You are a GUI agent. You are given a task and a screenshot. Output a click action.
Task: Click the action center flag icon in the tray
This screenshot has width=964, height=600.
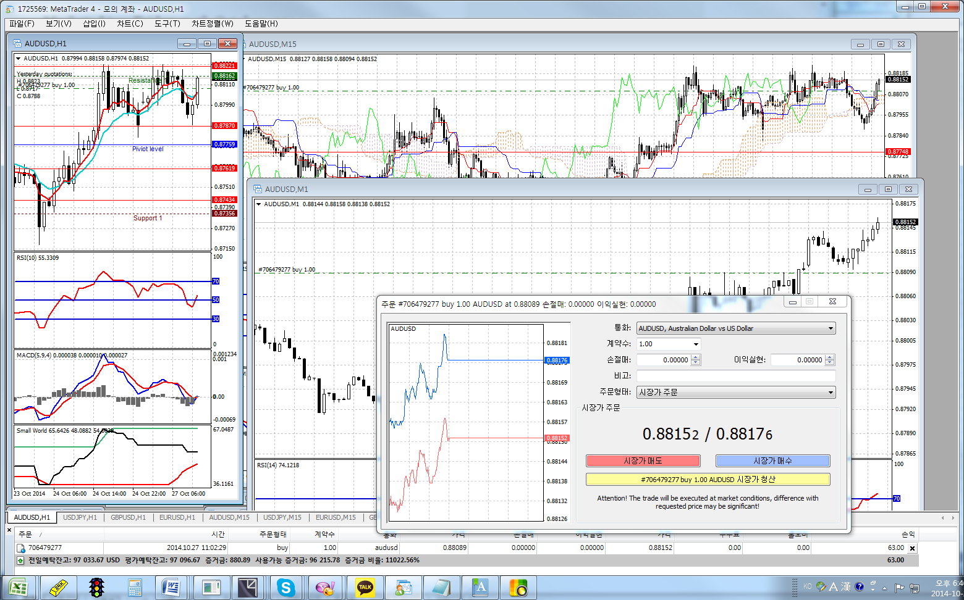tap(899, 588)
